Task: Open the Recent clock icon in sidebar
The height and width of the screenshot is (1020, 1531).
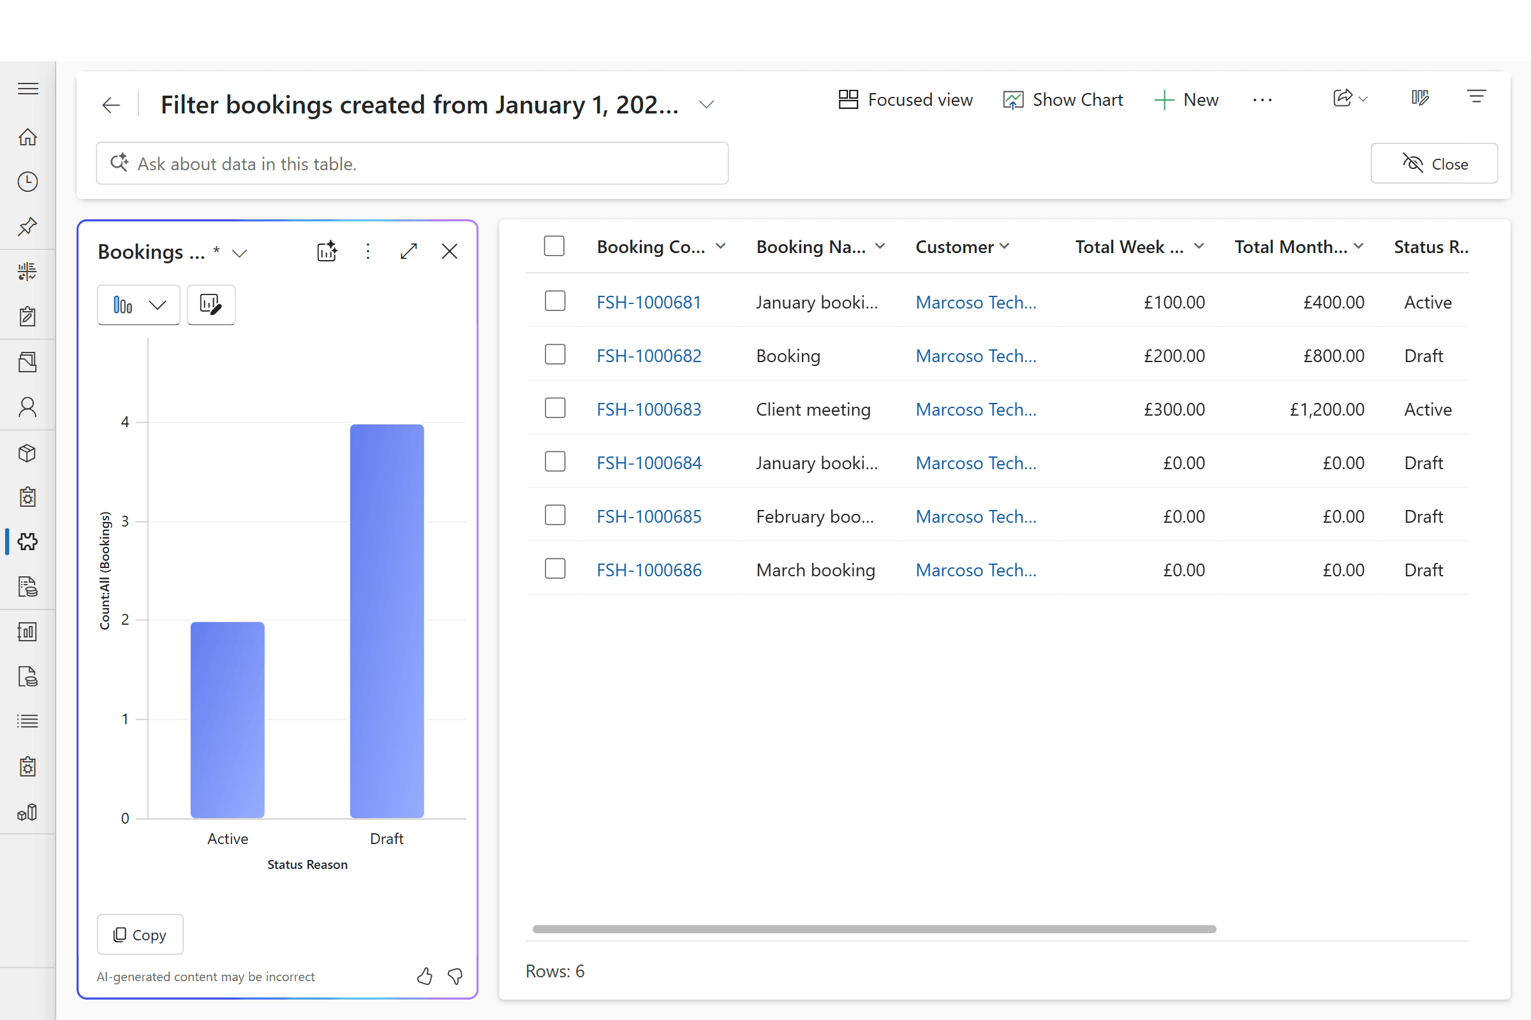Action: pyautogui.click(x=27, y=182)
